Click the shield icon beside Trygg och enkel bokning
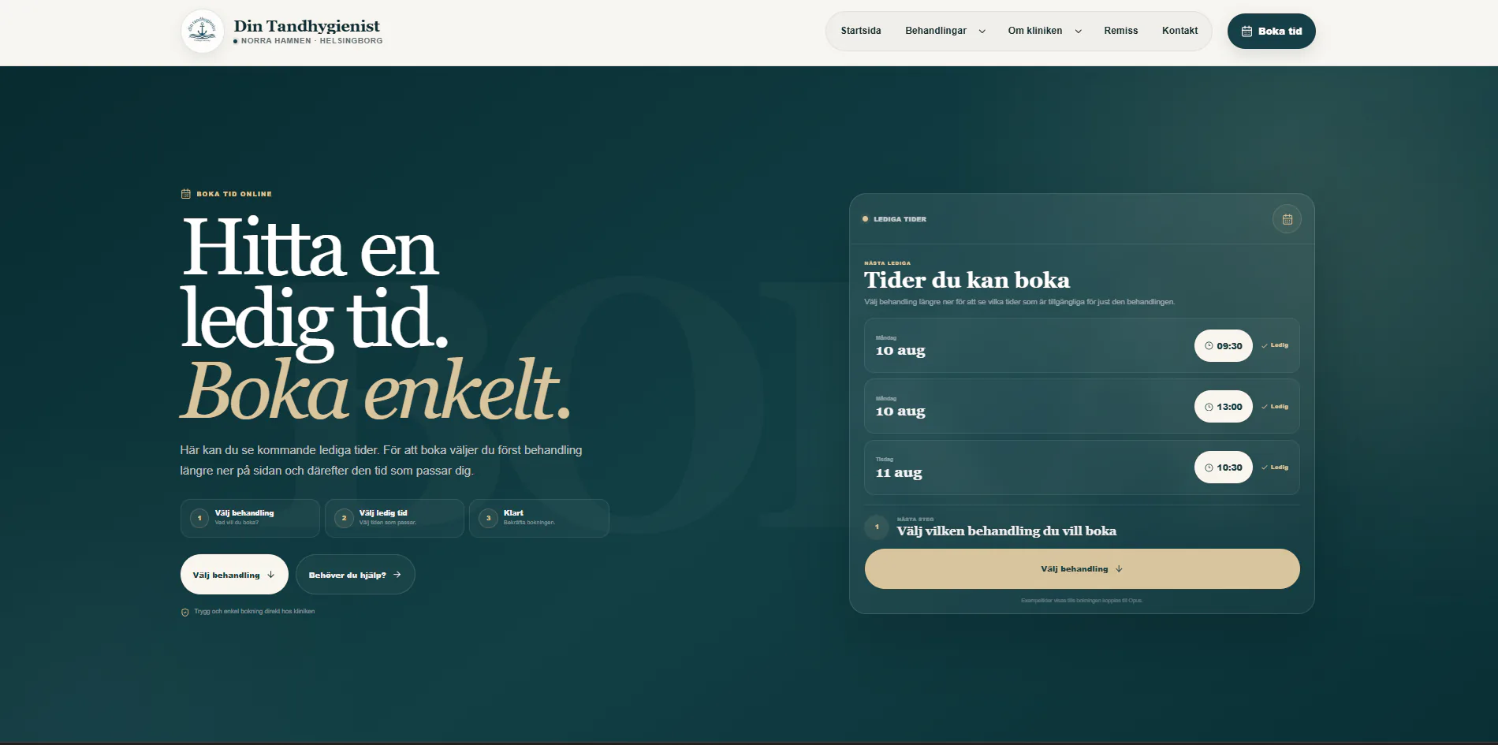This screenshot has width=1498, height=745. click(x=185, y=612)
